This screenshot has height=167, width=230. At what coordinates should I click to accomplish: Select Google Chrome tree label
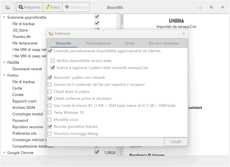click(20, 153)
